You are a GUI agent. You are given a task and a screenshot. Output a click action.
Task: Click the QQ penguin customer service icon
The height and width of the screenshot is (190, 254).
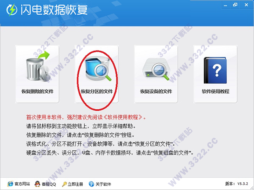click(37, 184)
